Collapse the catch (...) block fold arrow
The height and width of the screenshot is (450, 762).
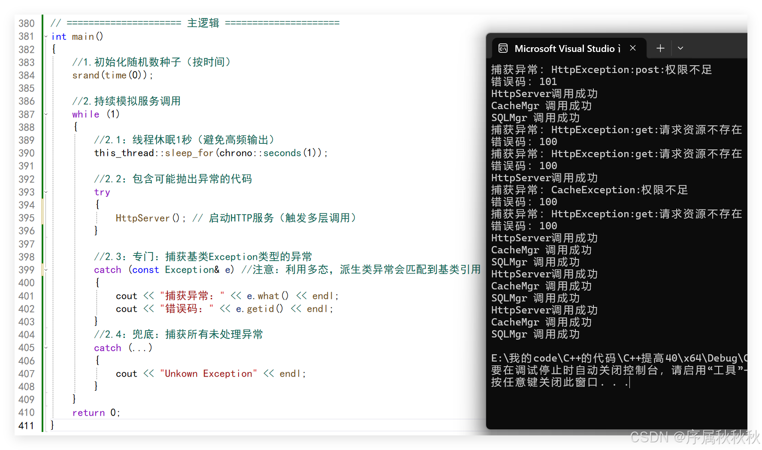click(x=46, y=348)
